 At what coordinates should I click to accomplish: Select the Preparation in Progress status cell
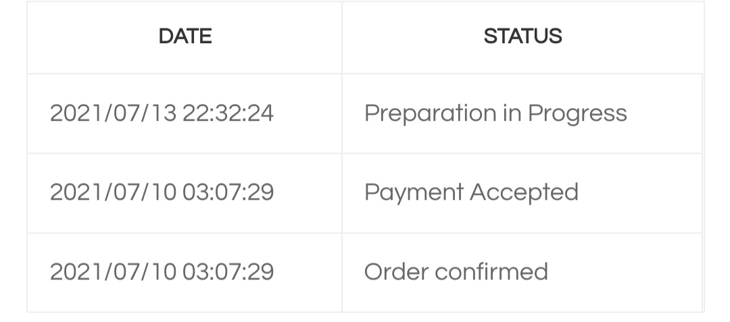(495, 113)
